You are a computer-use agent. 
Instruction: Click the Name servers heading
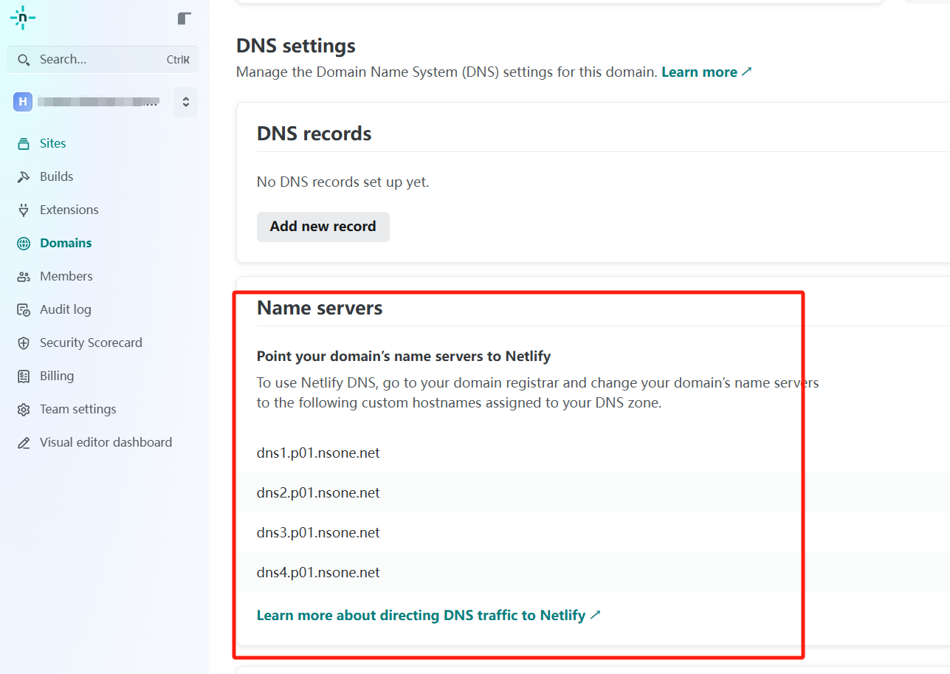pos(320,308)
